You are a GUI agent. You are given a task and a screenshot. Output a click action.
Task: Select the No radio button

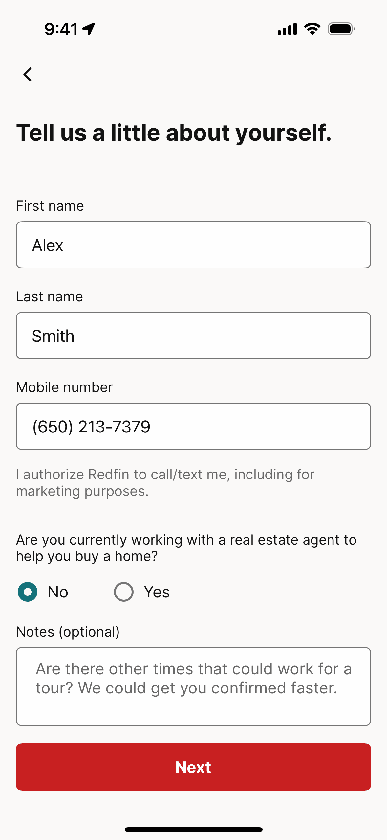click(28, 592)
